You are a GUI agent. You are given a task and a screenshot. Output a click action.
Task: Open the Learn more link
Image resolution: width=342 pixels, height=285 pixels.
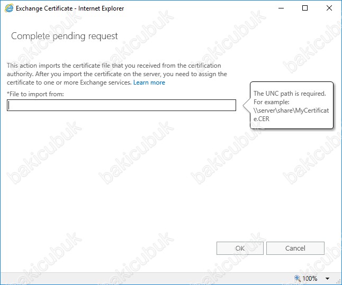coord(149,82)
